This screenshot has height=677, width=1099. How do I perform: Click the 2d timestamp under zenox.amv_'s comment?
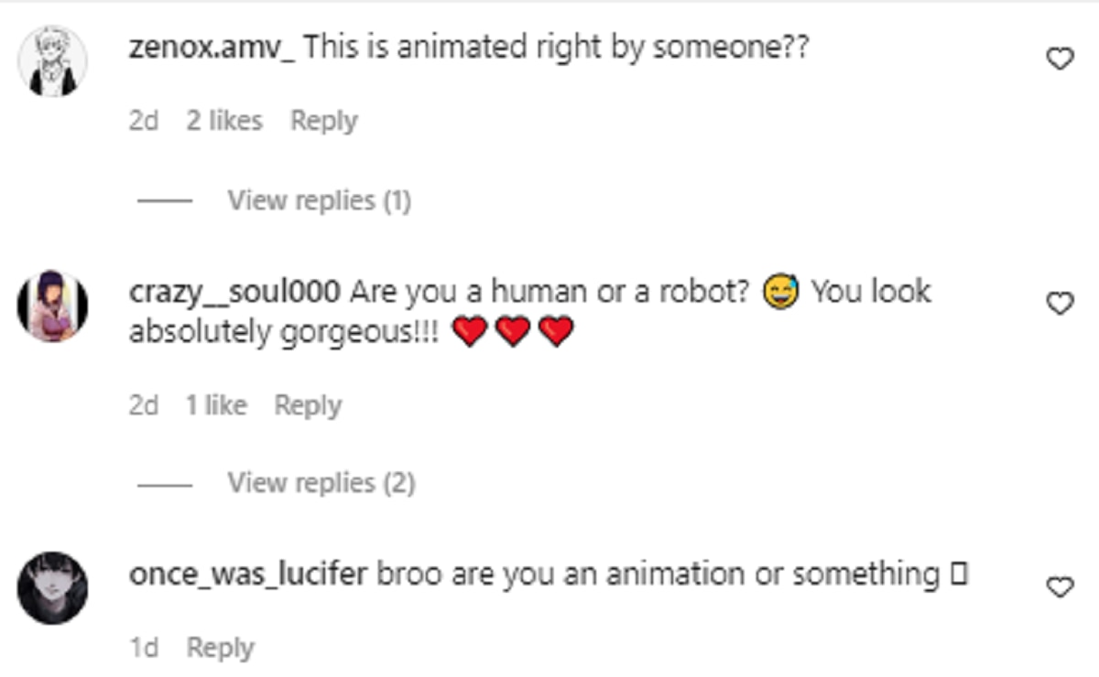point(144,121)
